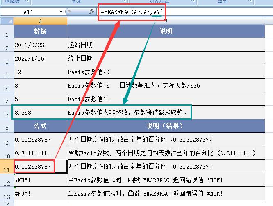
Task: Expand the 数字 group dialog launcher
Action: (250, 1)
